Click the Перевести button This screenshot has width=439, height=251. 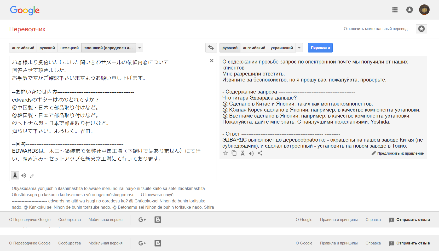tap(320, 48)
